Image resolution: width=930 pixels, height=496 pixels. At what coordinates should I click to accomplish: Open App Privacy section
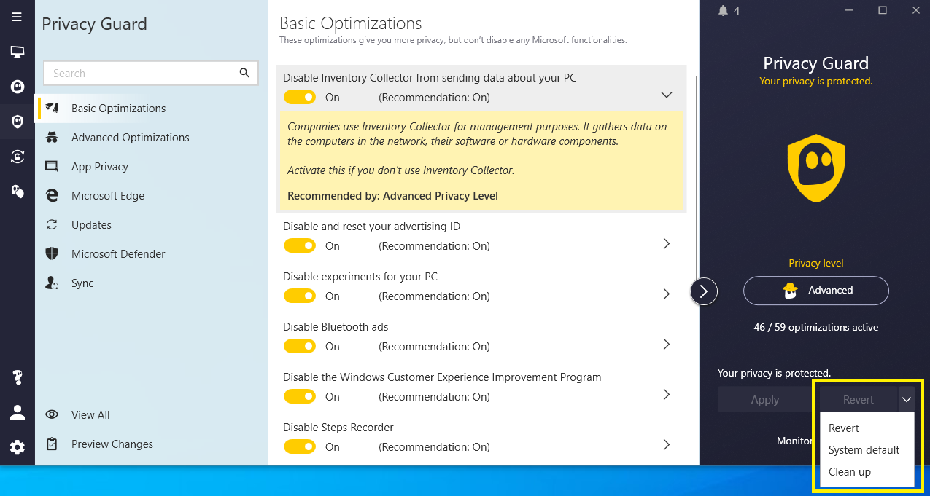[151, 166]
